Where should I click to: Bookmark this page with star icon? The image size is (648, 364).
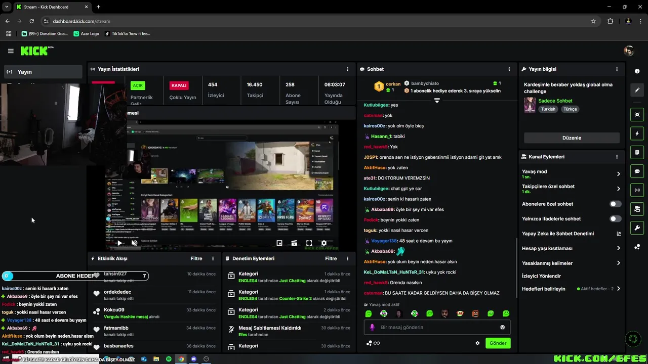click(593, 21)
